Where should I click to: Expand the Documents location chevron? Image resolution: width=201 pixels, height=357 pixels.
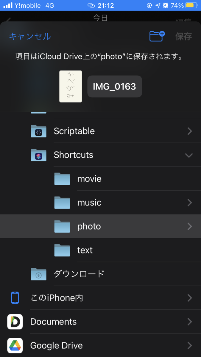click(189, 322)
